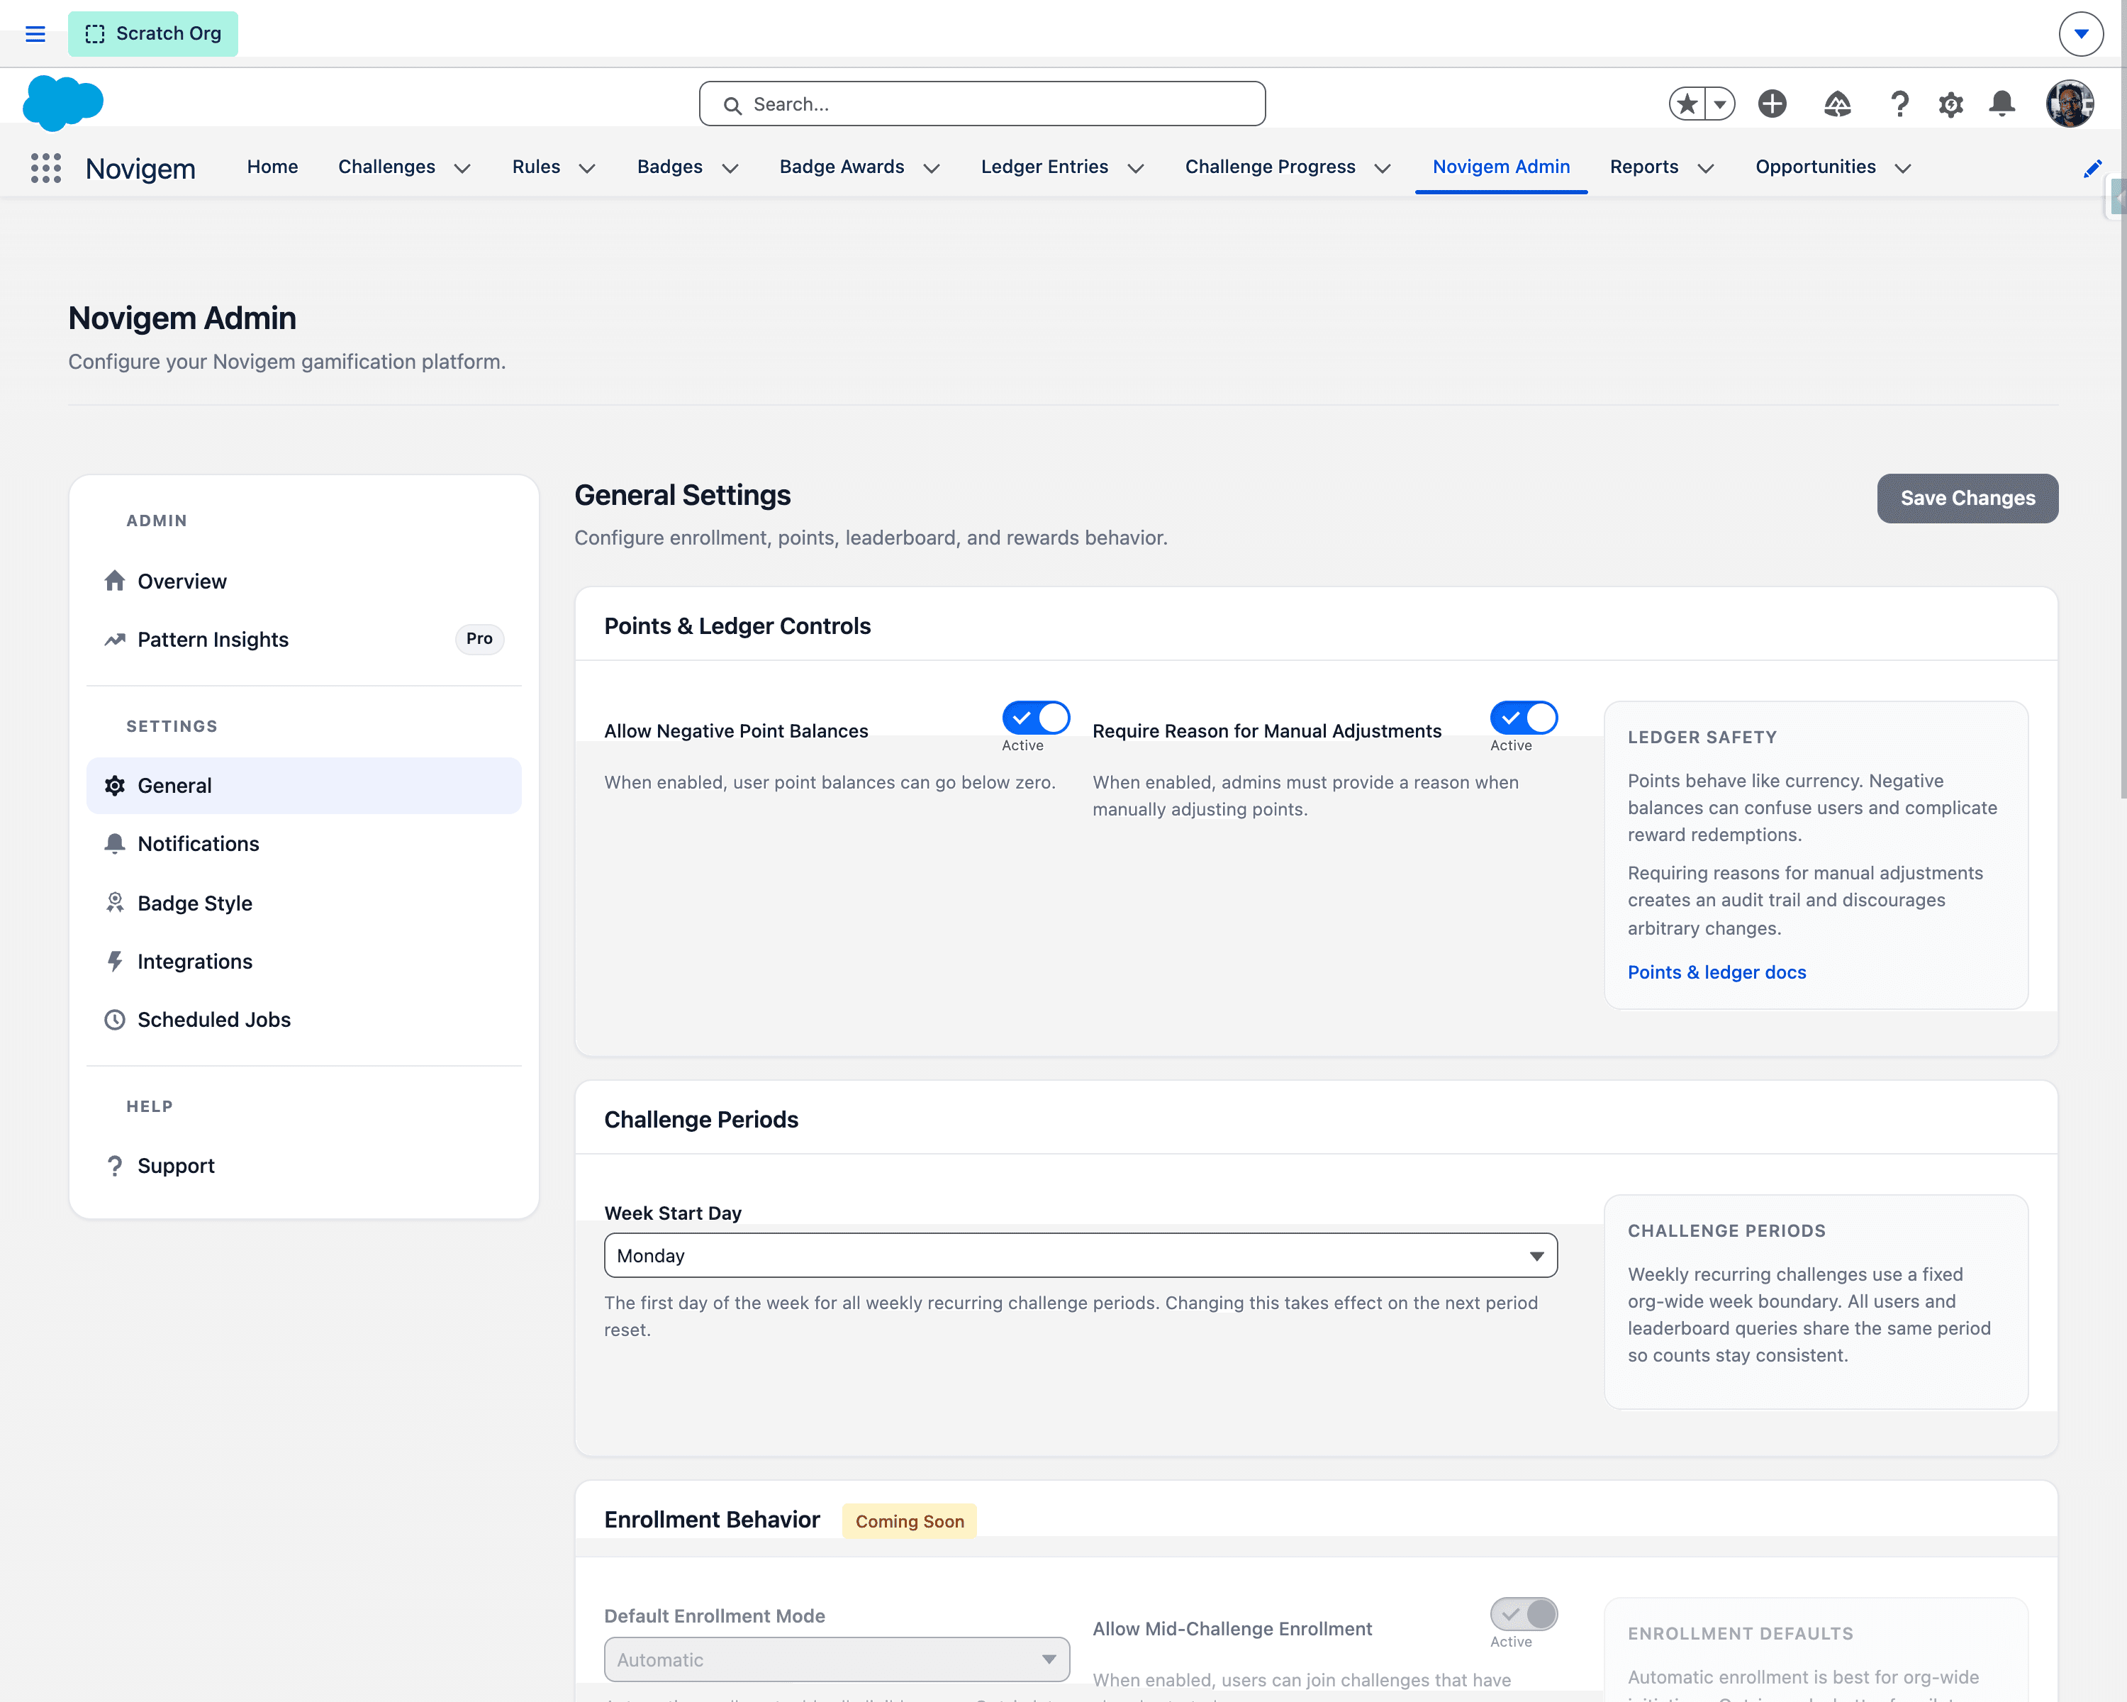The image size is (2127, 1702).
Task: Select the Novigem Admin tab
Action: click(x=1500, y=167)
